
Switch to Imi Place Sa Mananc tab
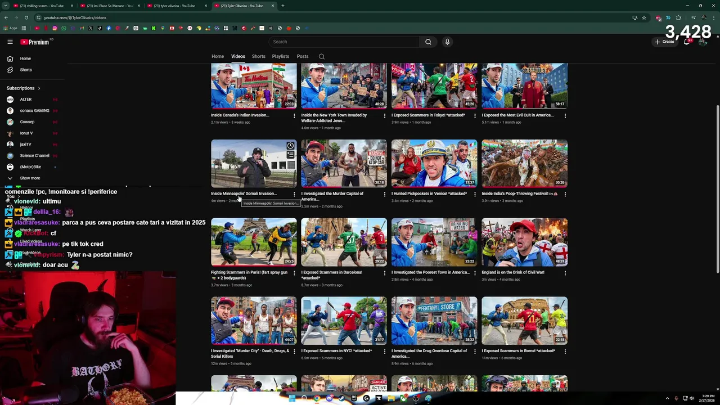coord(110,6)
